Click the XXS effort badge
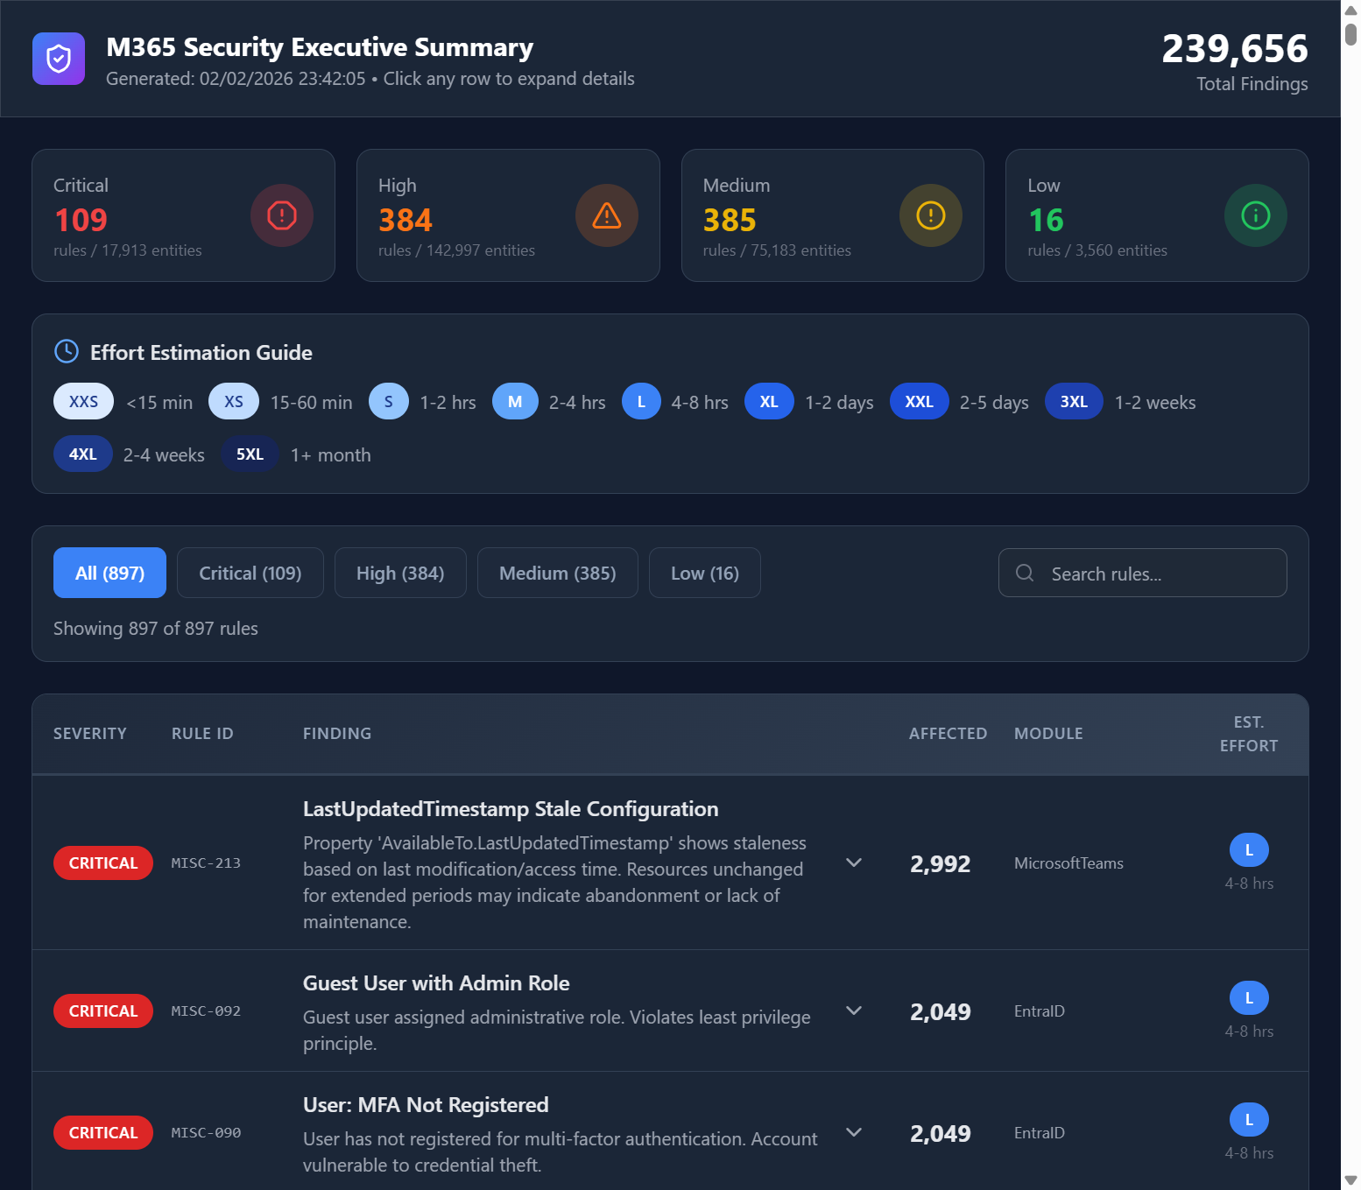Viewport: 1361px width, 1190px height. pos(84,402)
